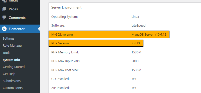Click the MySQL version label
This screenshot has width=201, height=93.
pyautogui.click(x=62, y=35)
